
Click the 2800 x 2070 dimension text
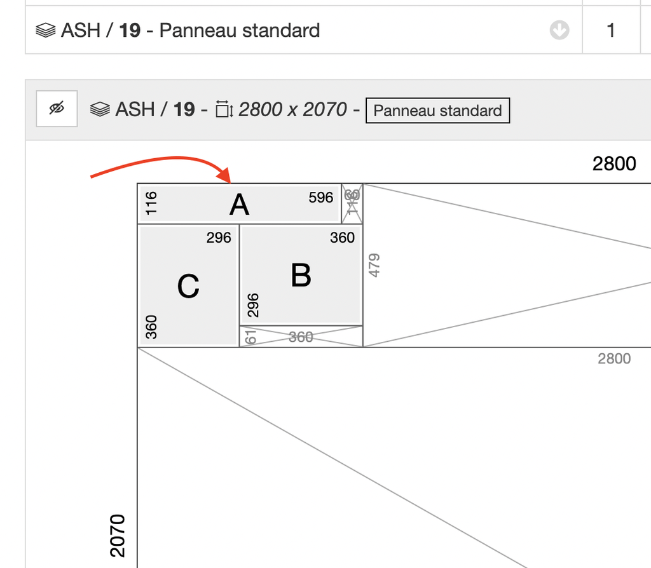click(292, 109)
